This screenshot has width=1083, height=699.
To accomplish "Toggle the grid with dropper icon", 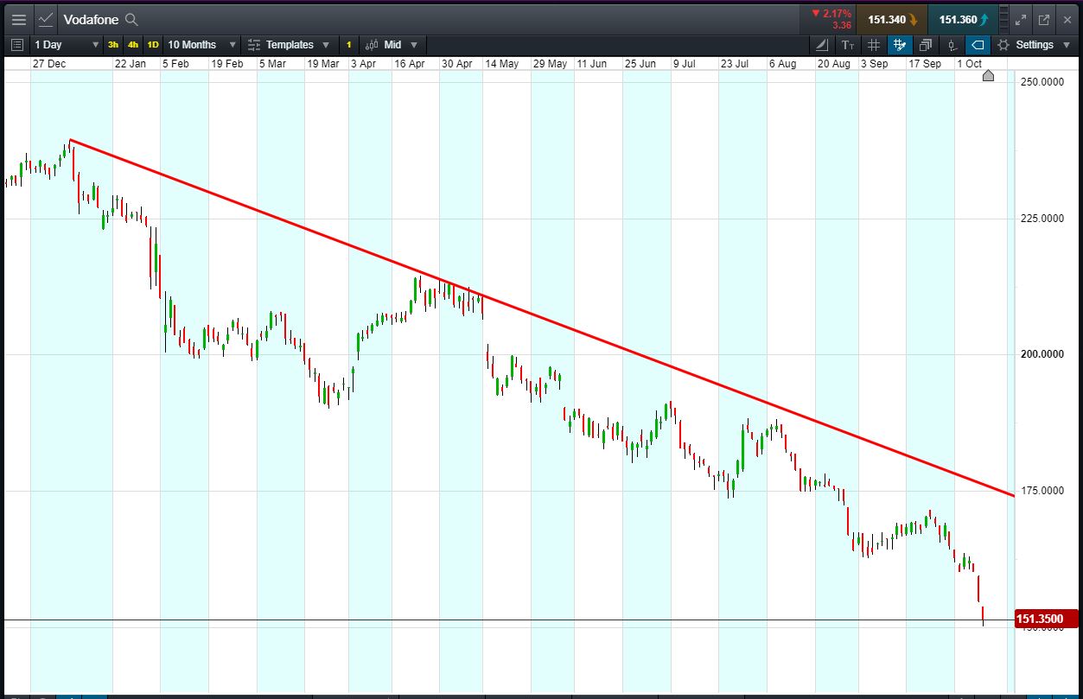I will (900, 45).
